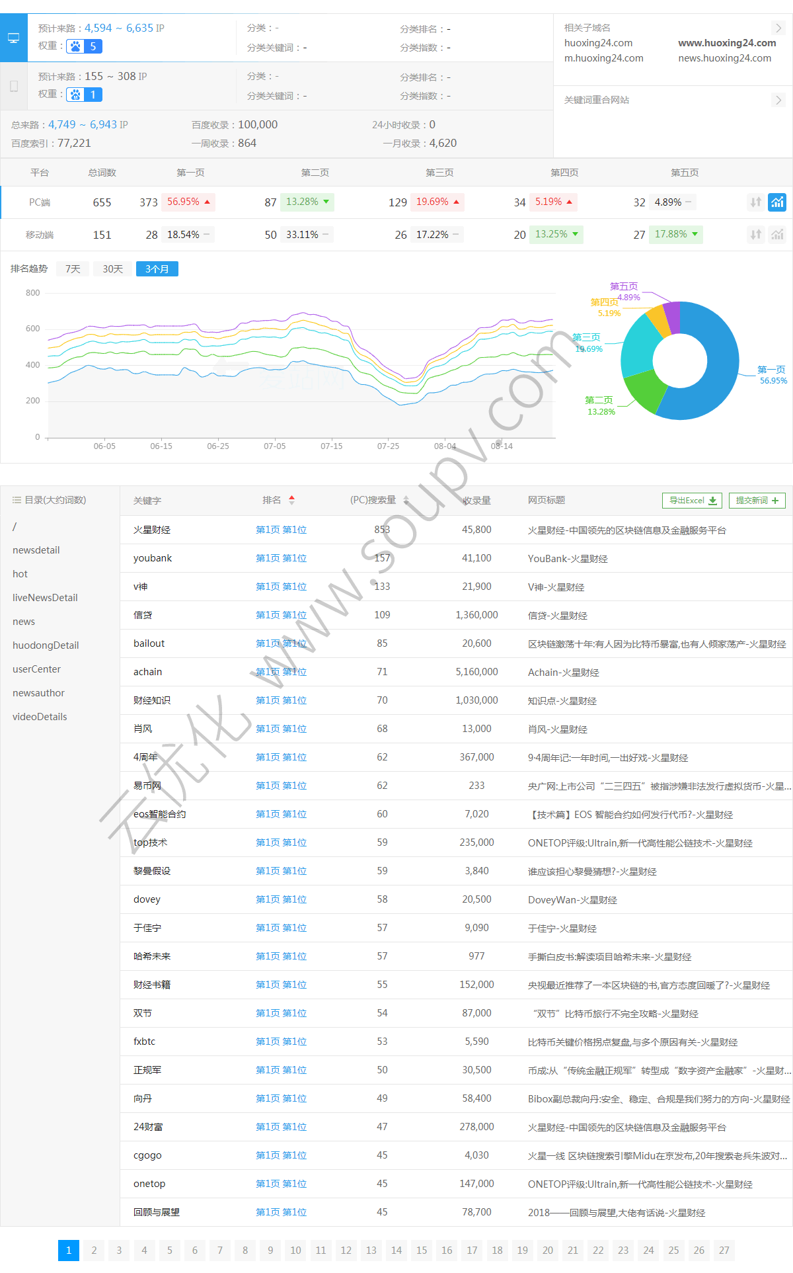This screenshot has width=793, height=1273.
Task: Click the directory list header icon
Action: coord(17,500)
